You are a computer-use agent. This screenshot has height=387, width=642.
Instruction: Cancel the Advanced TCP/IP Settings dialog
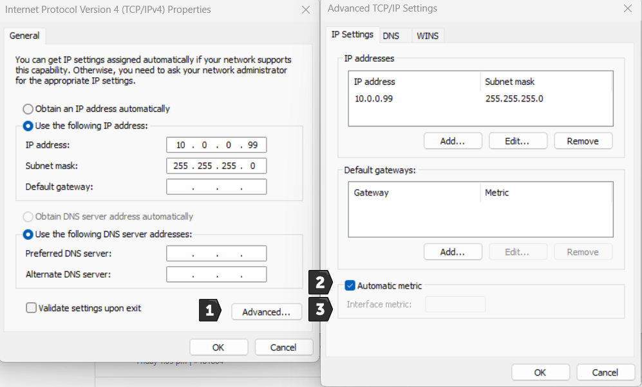tap(605, 372)
